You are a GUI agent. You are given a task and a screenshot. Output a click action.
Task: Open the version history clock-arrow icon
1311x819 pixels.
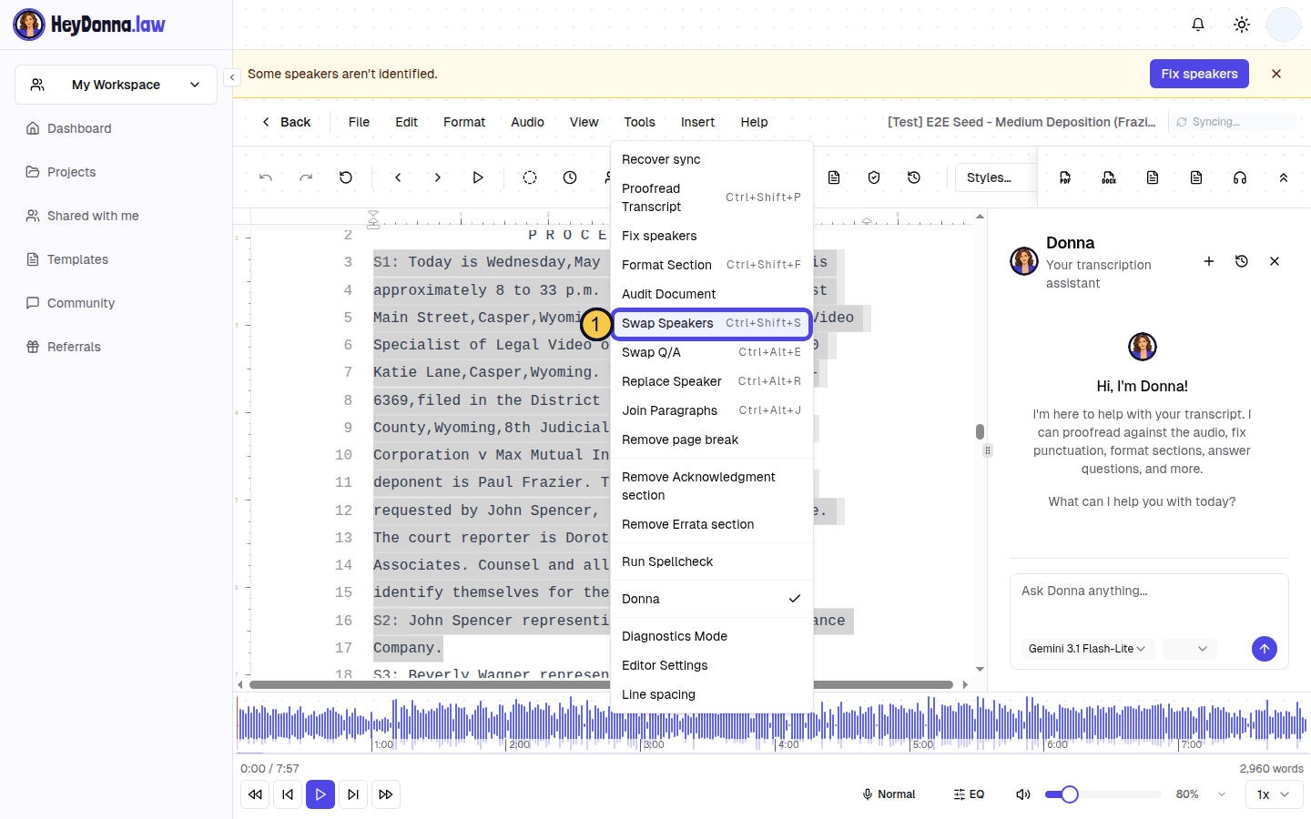tap(914, 177)
